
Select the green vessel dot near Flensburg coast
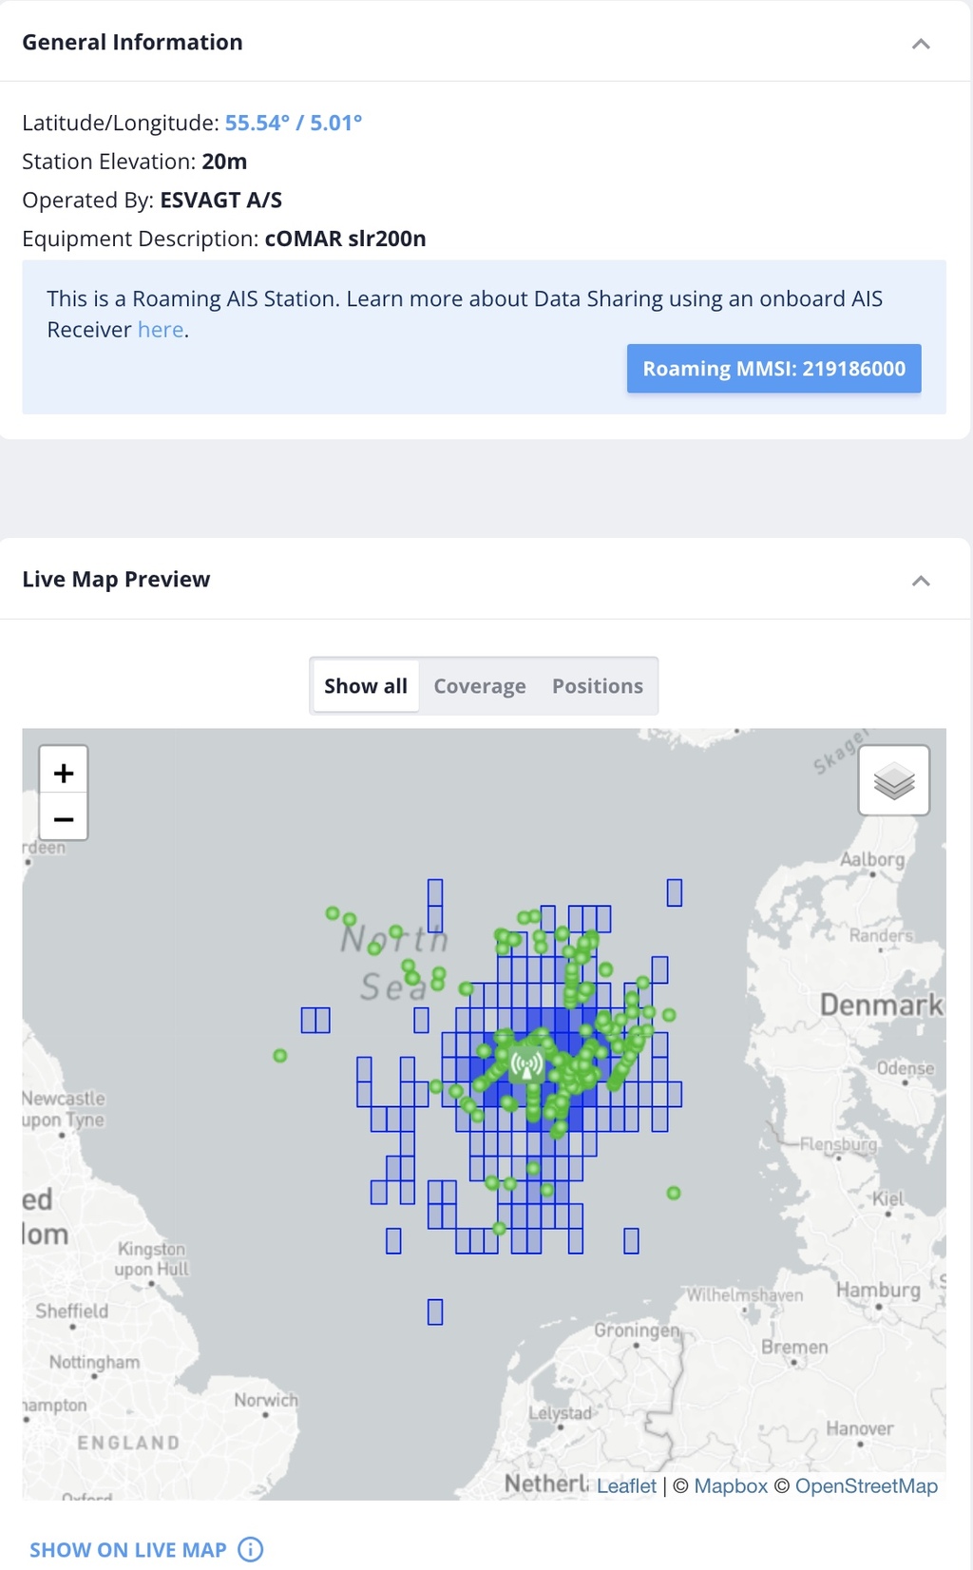coord(674,1193)
